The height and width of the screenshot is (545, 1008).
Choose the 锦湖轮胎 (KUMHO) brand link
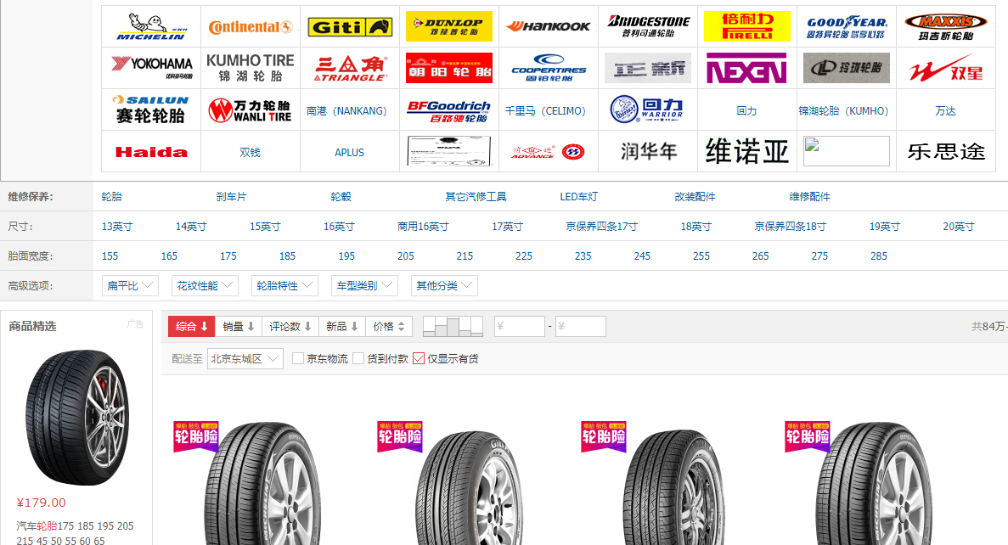point(843,110)
